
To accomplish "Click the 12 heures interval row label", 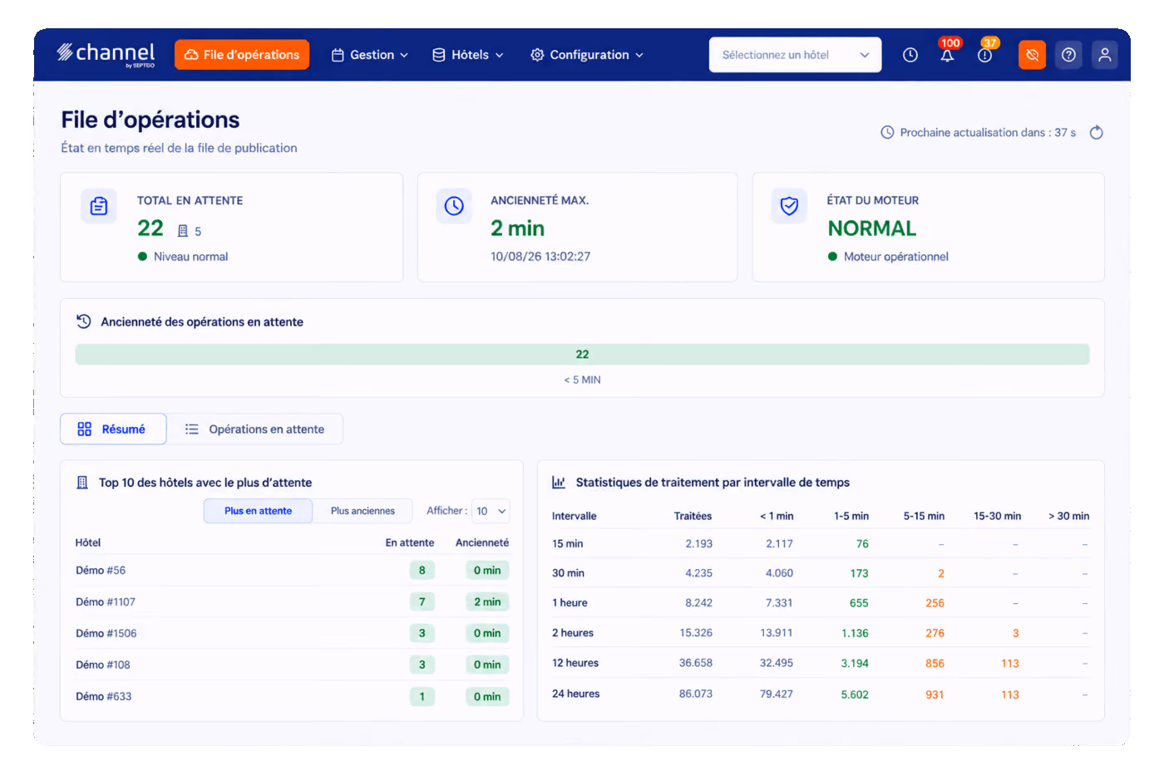I will point(575,663).
